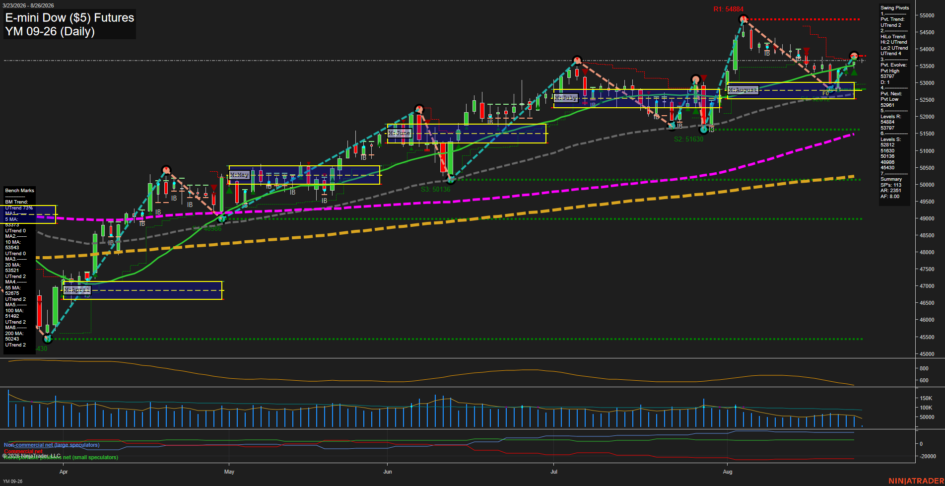Viewport: 945px width, 486px height.
Task: Click the 'UTrend 73%' benchmark trend value
Action: pyautogui.click(x=19, y=208)
